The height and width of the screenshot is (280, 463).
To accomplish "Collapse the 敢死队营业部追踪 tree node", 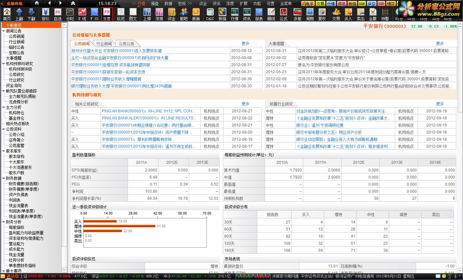I will 4,91.
